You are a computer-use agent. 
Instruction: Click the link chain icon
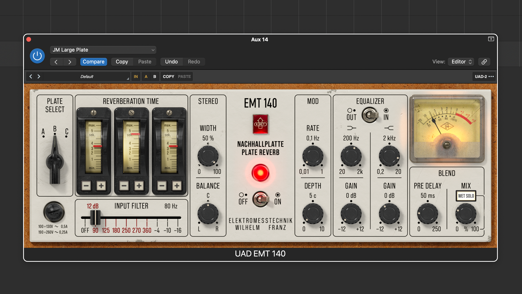[x=484, y=62]
